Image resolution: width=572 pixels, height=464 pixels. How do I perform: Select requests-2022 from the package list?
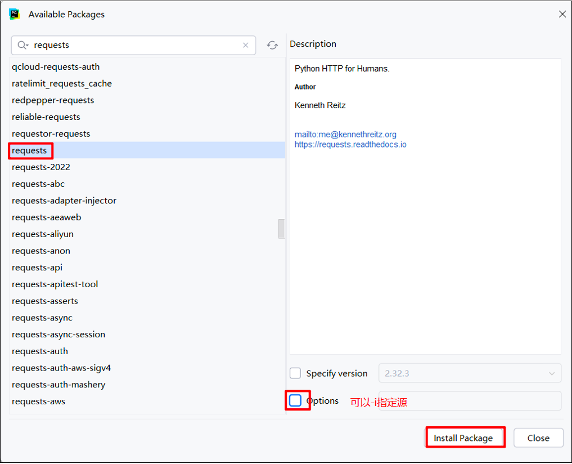point(41,167)
